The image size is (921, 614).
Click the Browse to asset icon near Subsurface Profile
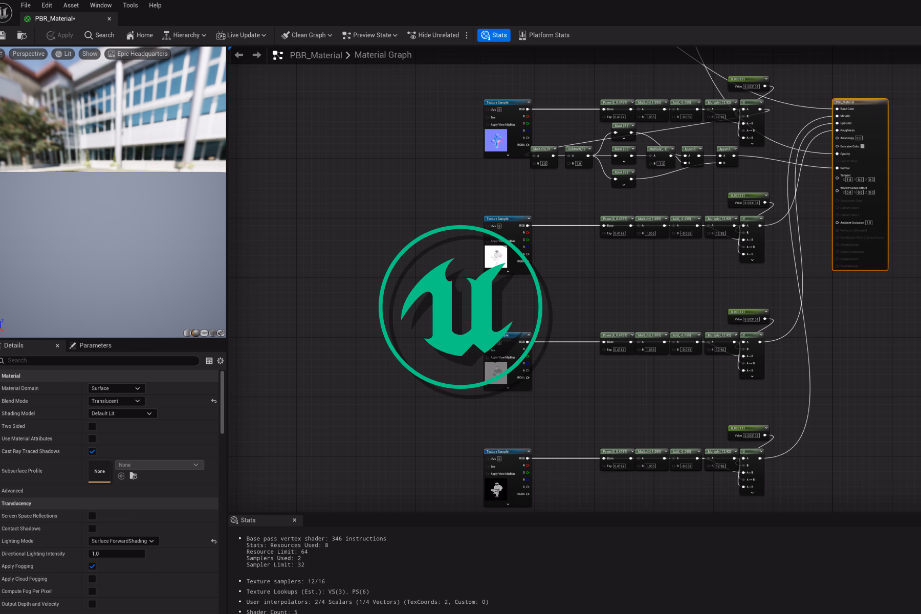133,476
